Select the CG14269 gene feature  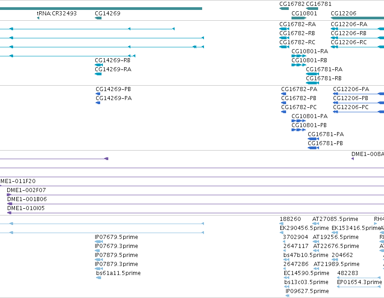(x=98, y=18)
